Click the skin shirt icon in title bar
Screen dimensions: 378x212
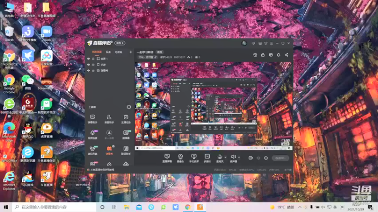266,43
